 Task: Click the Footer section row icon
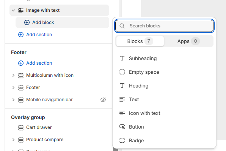click(x=21, y=87)
